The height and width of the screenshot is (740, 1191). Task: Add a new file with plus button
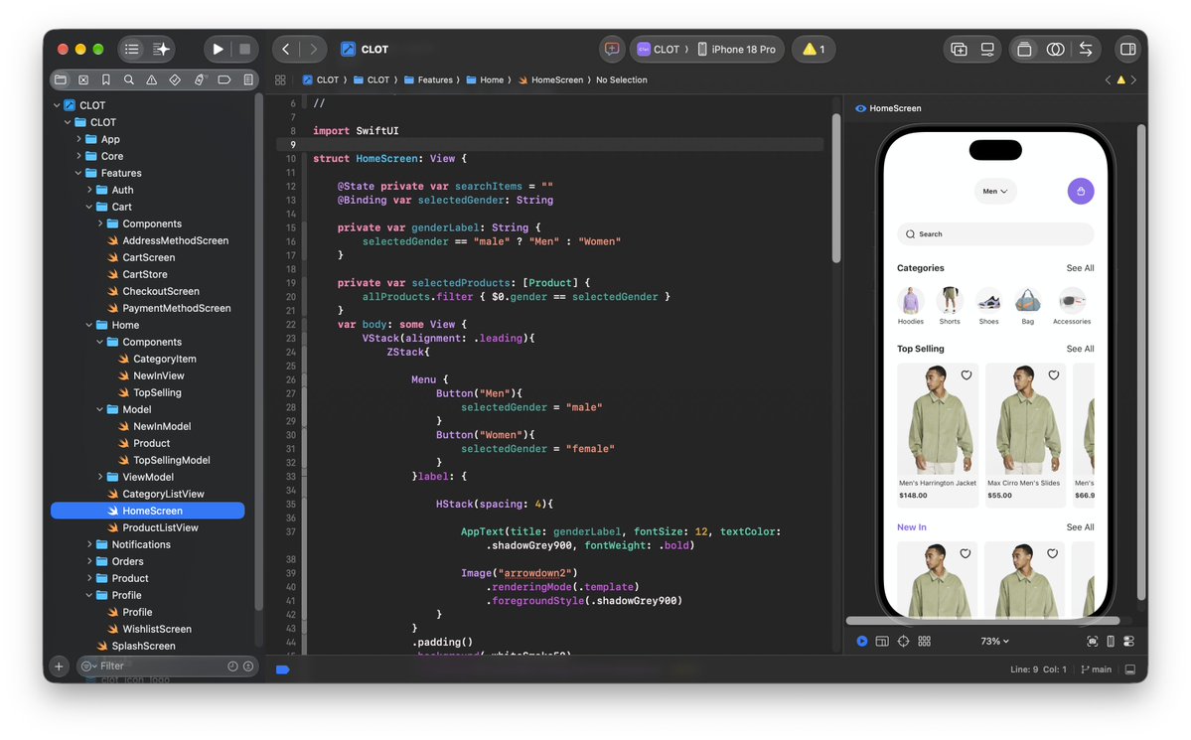coord(59,666)
